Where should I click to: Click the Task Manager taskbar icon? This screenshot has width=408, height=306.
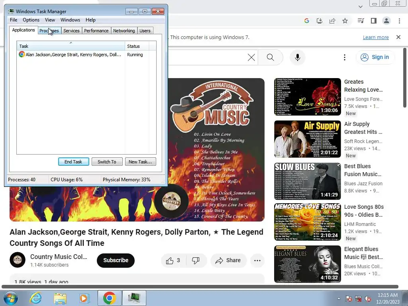[134, 298]
